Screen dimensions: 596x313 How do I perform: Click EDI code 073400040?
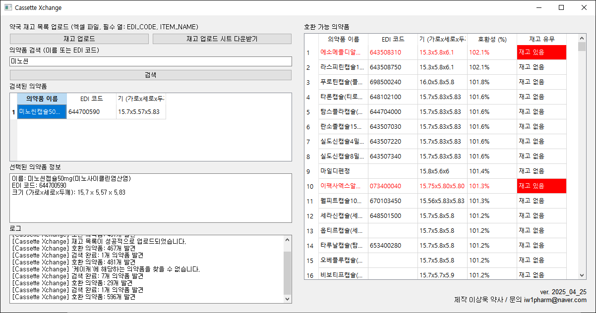pyautogui.click(x=393, y=186)
